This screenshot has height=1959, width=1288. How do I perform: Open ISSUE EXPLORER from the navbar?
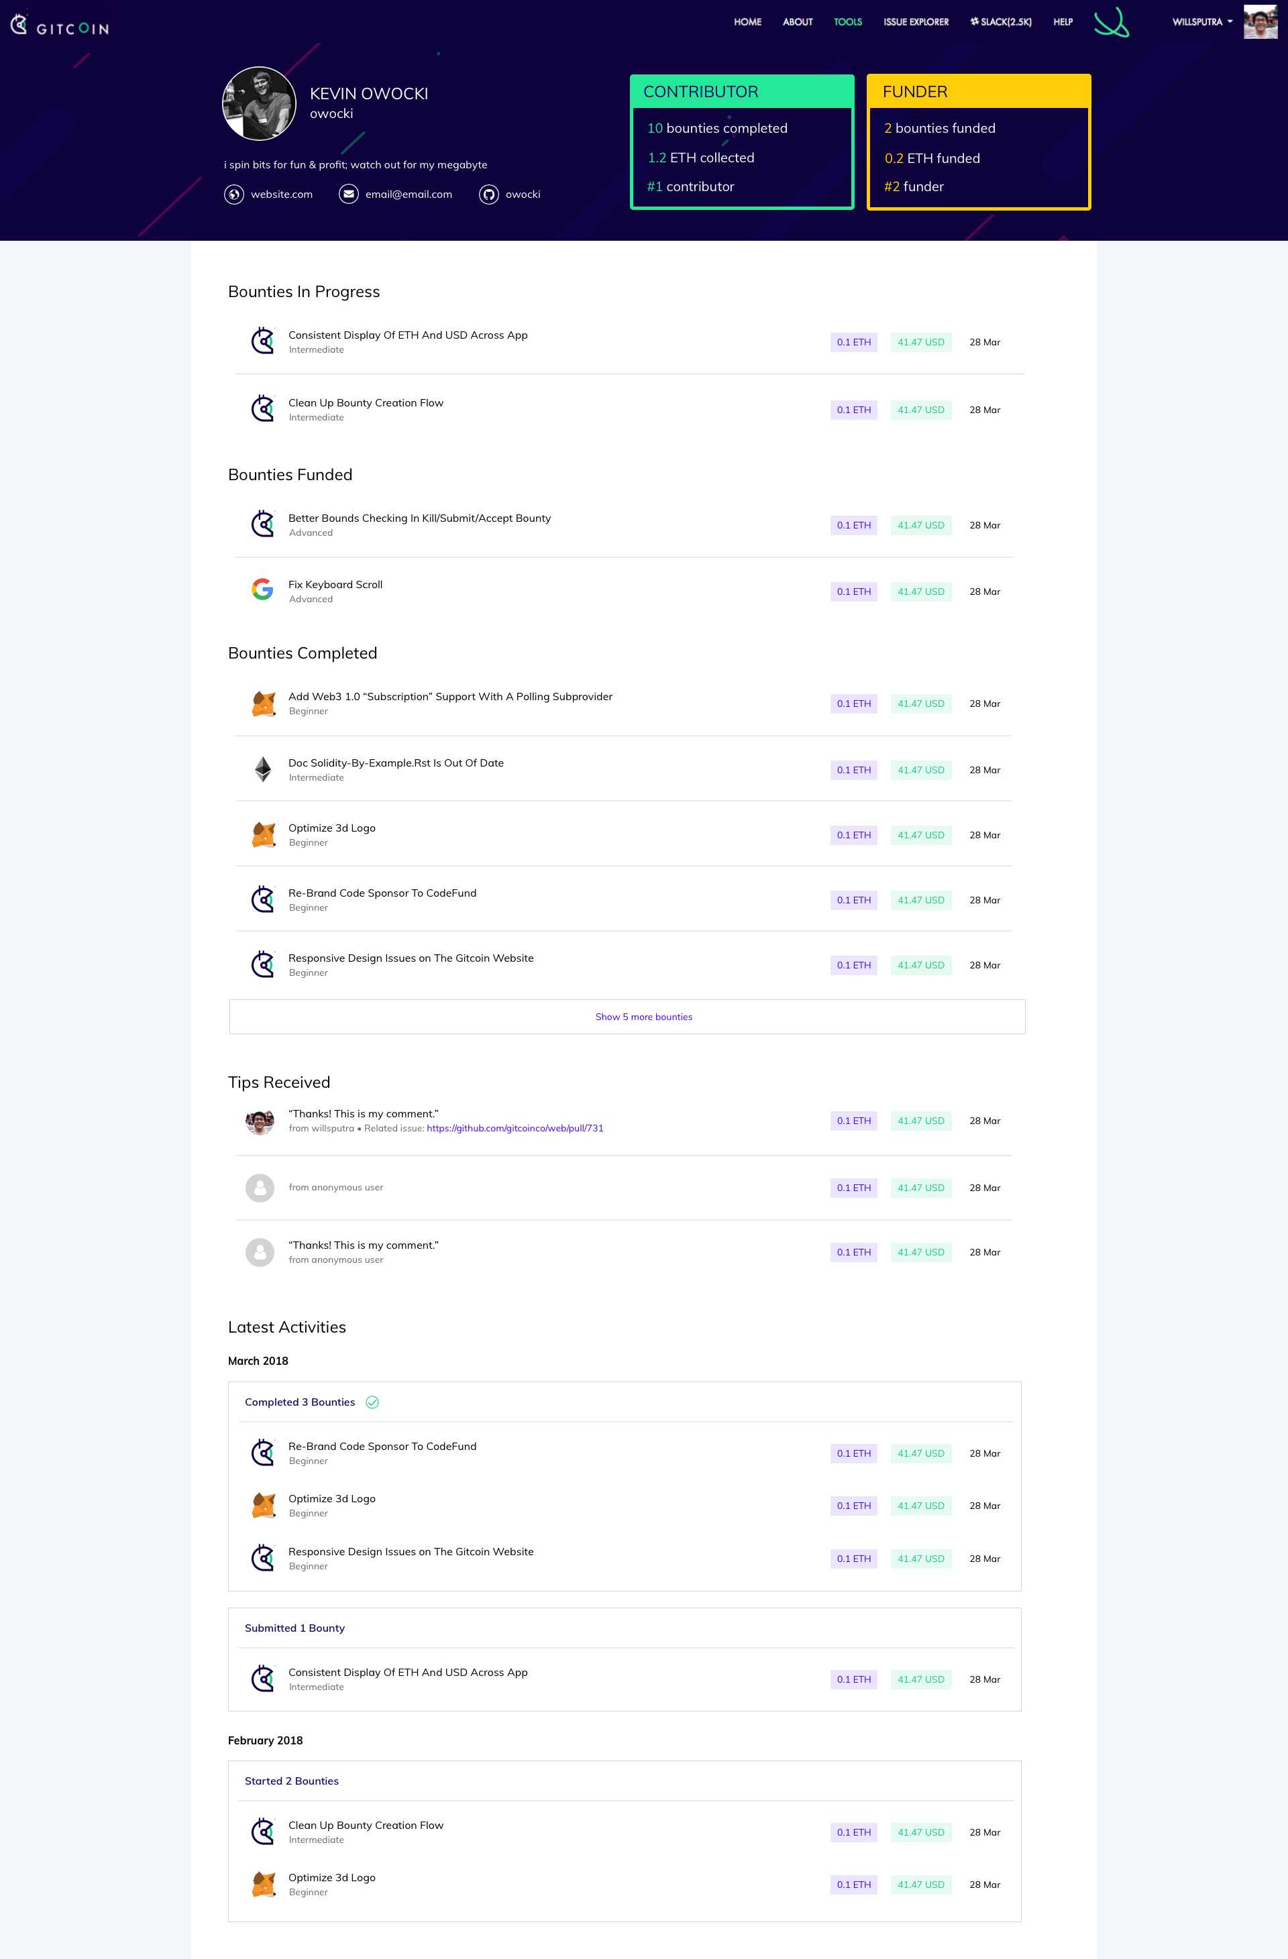(x=916, y=22)
